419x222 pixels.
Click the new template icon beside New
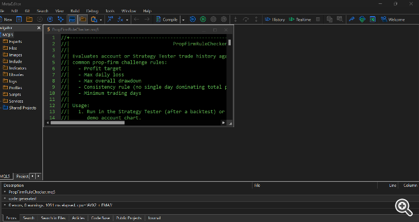click(19, 19)
